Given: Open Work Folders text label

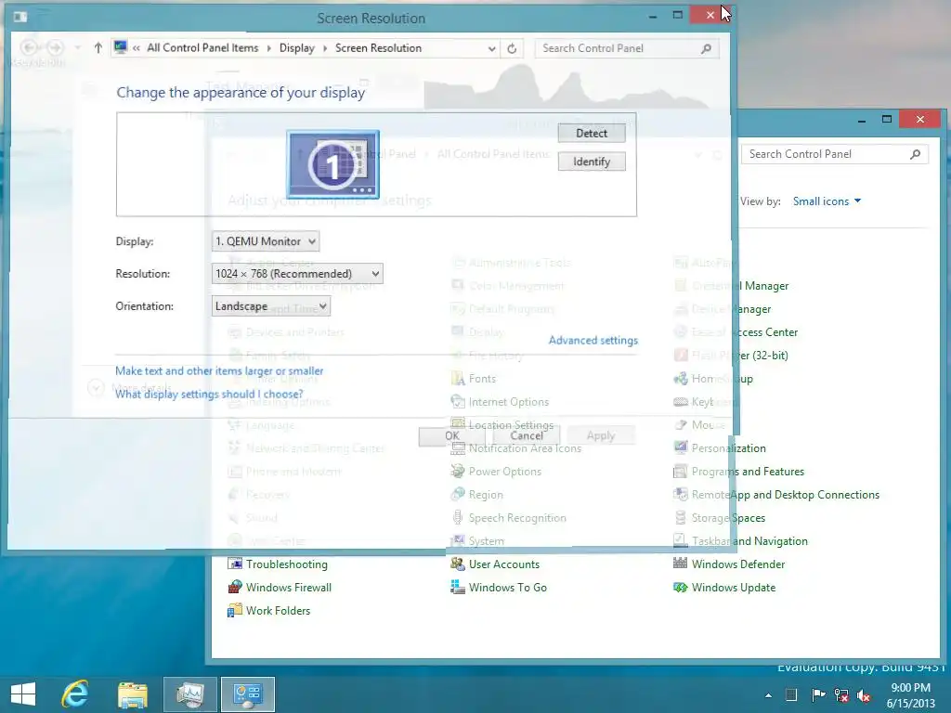Looking at the screenshot, I should pos(278,611).
